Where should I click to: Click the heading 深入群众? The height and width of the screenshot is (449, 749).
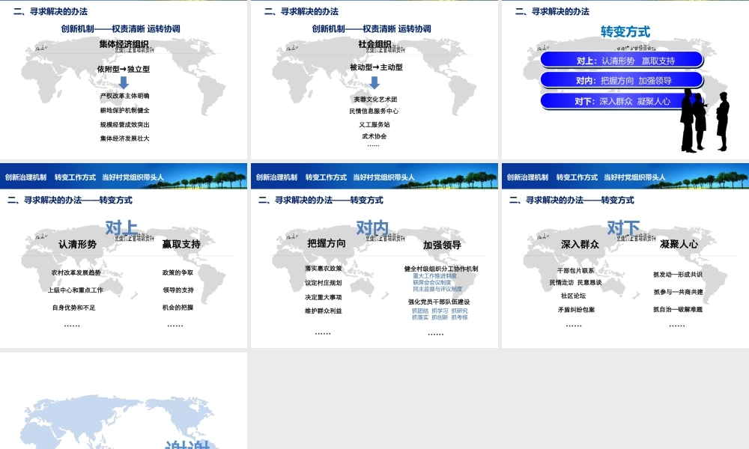pyautogui.click(x=580, y=244)
